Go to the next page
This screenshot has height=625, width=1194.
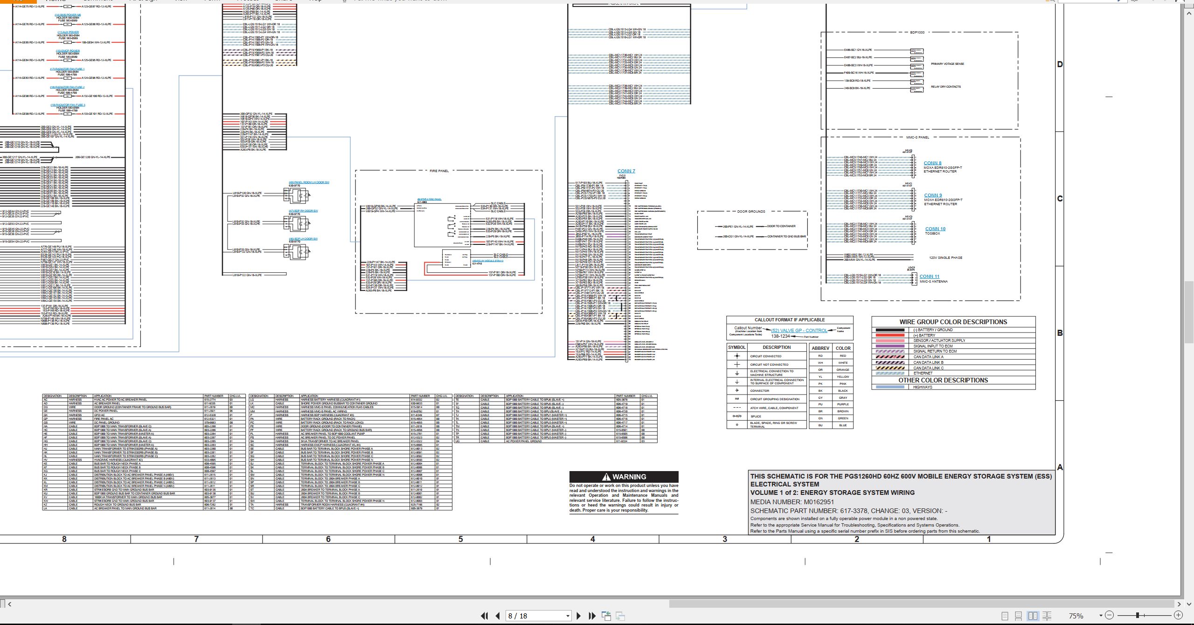pyautogui.click(x=579, y=616)
